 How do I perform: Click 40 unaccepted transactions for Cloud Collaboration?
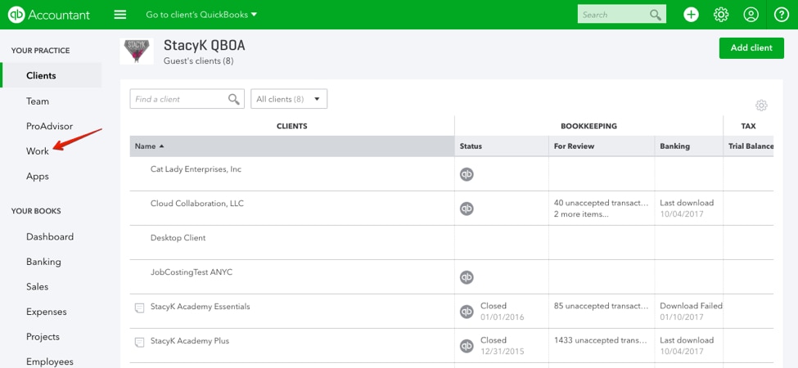tap(602, 203)
